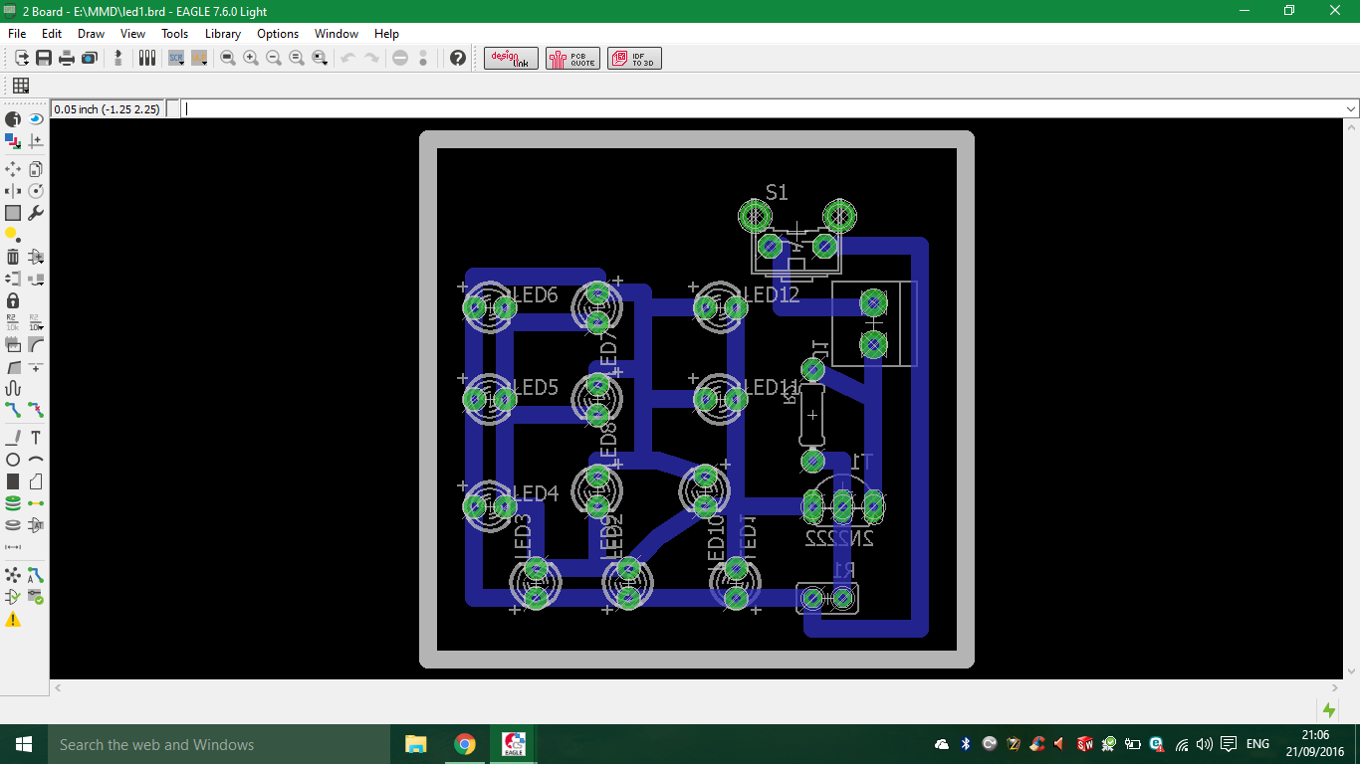The width and height of the screenshot is (1360, 764).
Task: Select the Move tool
Action: tap(13, 169)
